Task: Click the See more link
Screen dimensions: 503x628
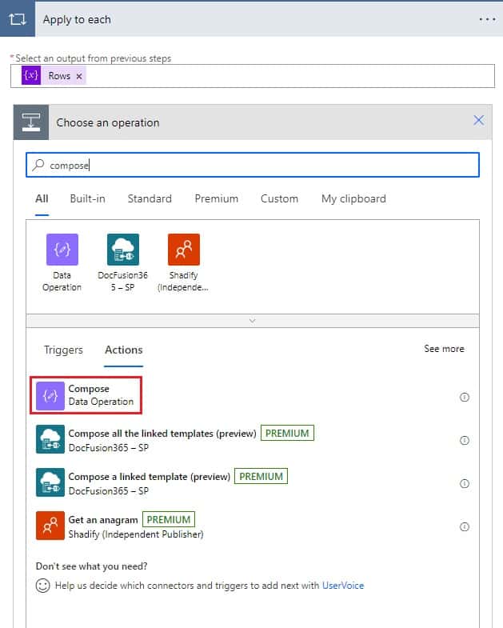Action: coord(444,349)
